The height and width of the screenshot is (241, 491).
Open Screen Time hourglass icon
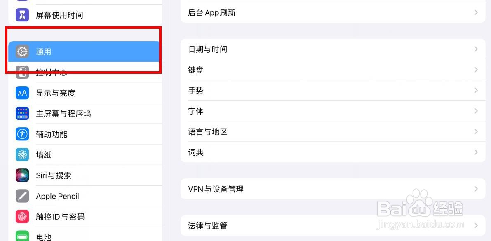[22, 15]
